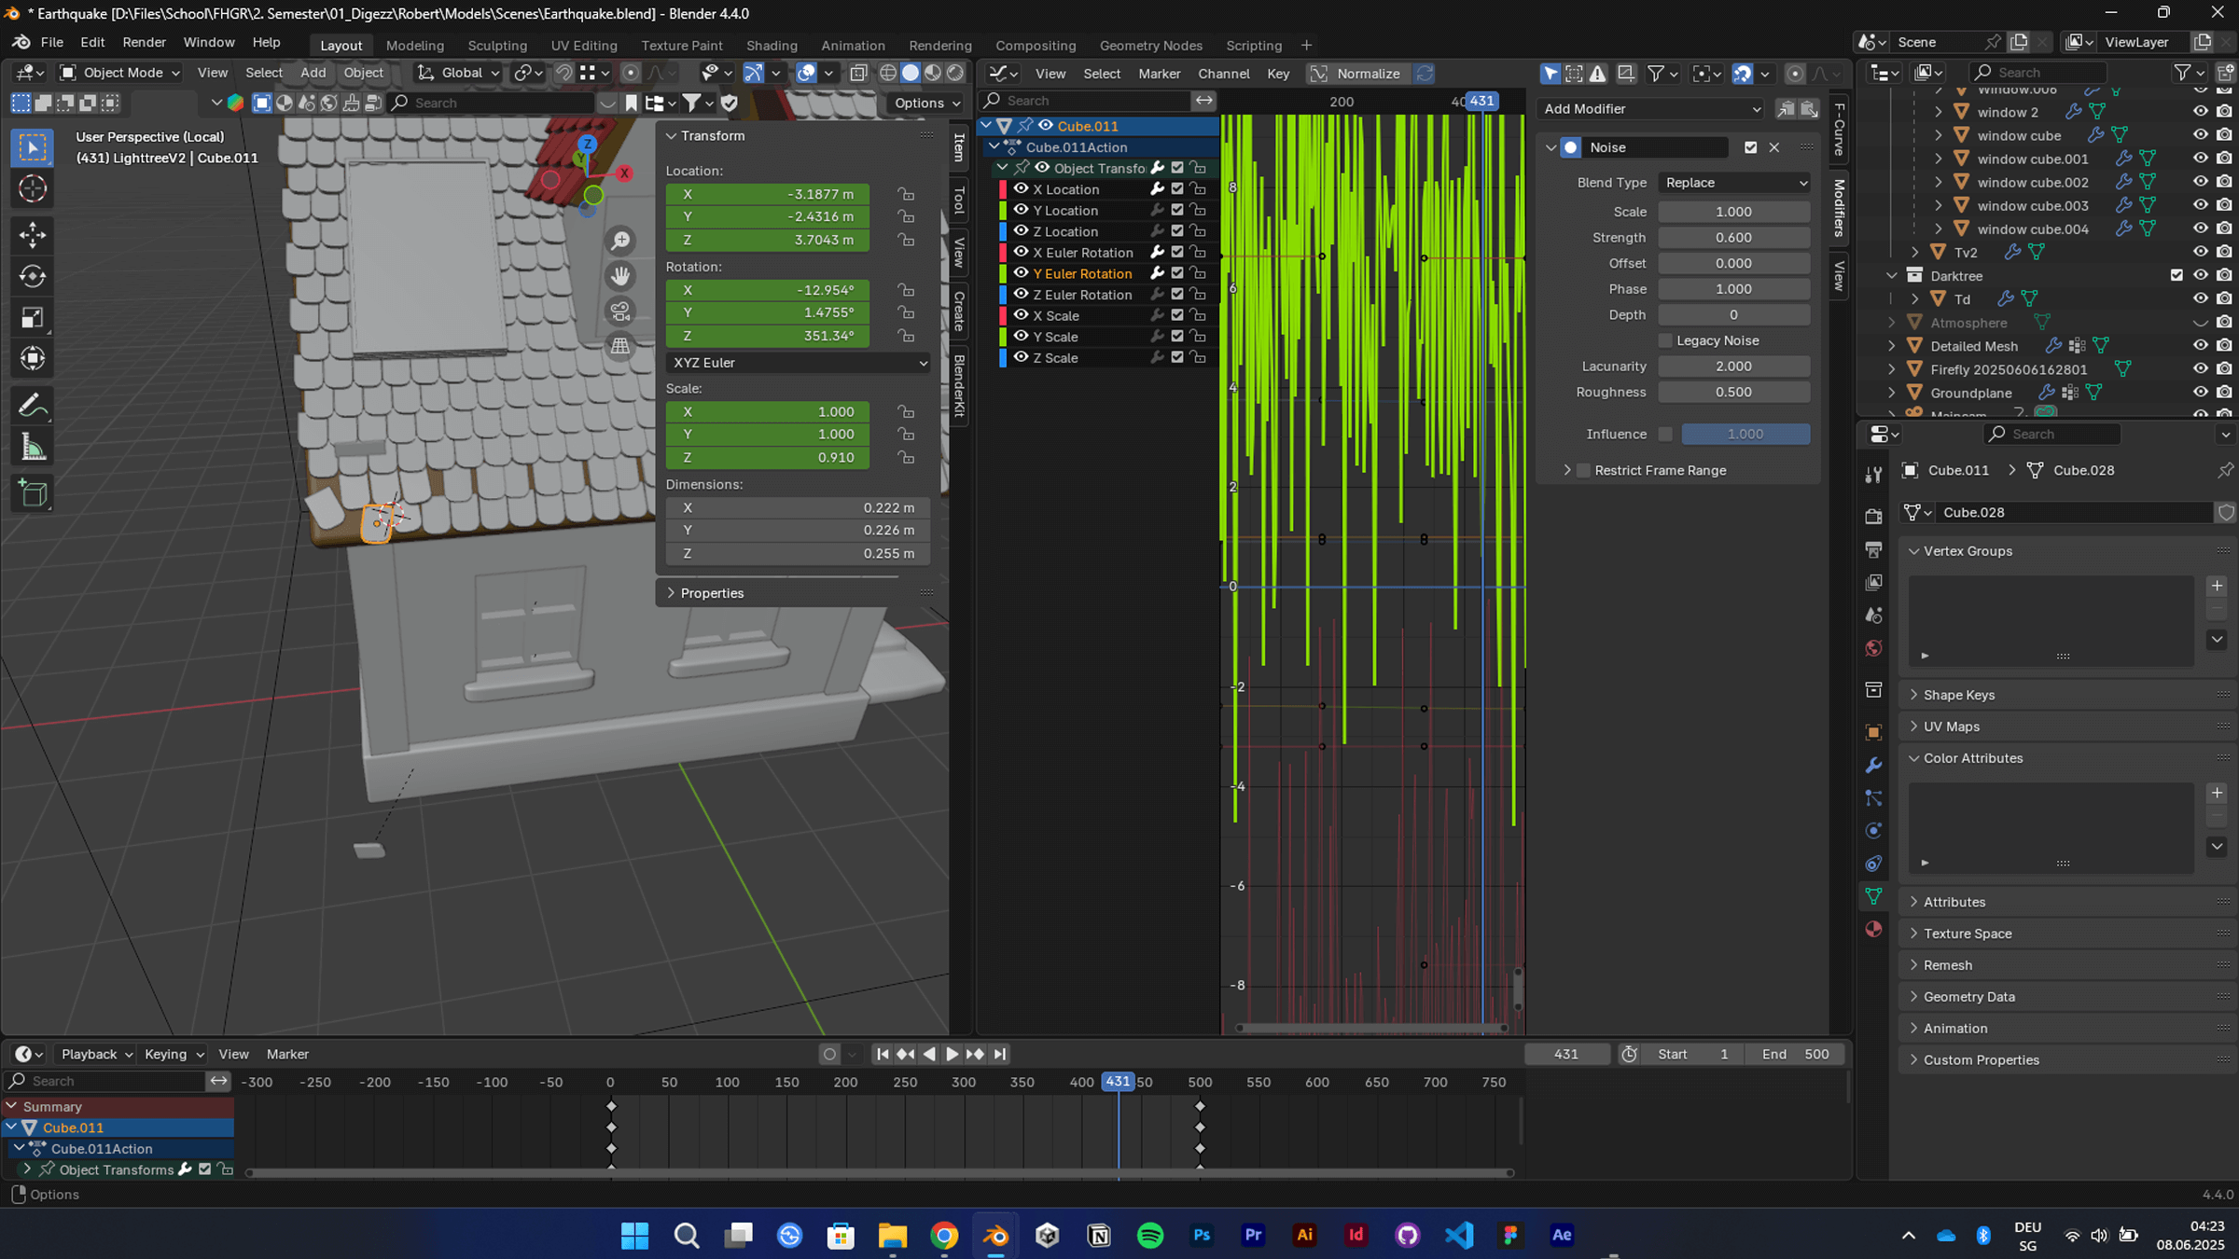The image size is (2239, 1259).
Task: Open the Keying menu in timeline
Action: point(174,1054)
